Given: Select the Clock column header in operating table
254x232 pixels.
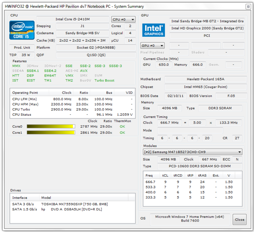Looking at the screenshot, I should (61, 93).
